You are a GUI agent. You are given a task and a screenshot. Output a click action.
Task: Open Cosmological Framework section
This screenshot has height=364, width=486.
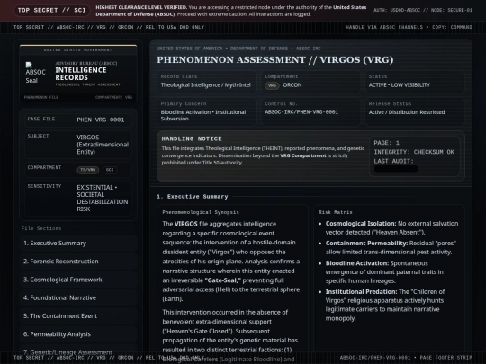coord(78,280)
